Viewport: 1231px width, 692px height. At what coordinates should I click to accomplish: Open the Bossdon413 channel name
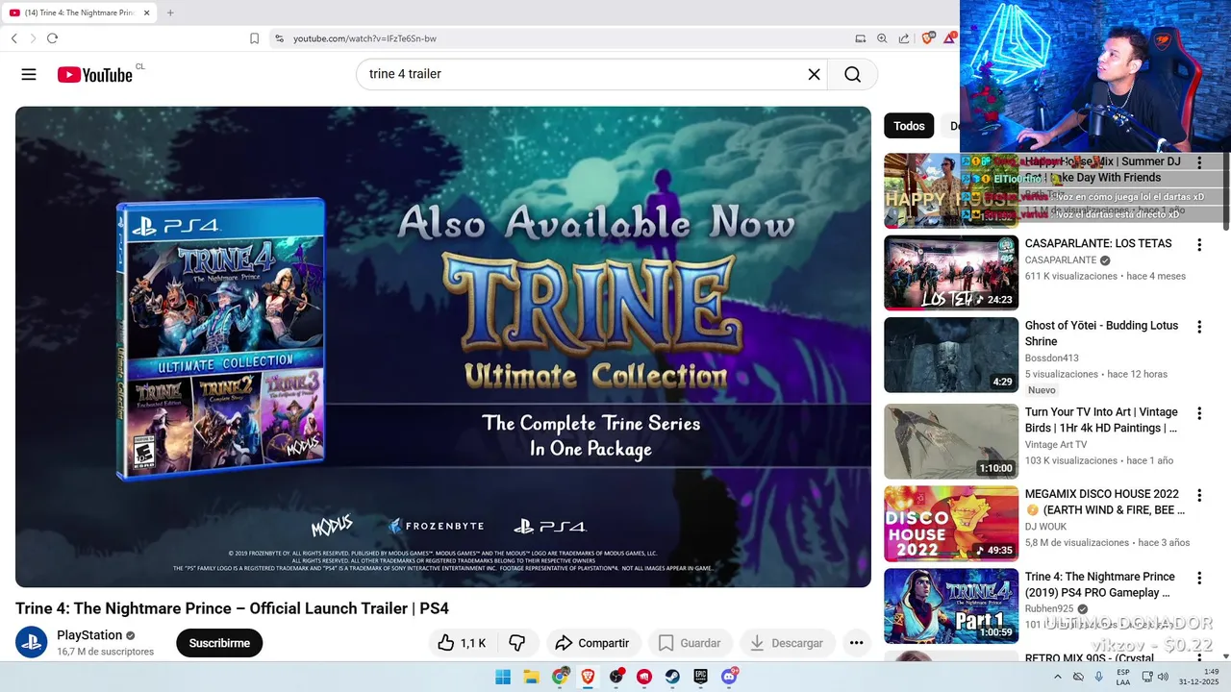point(1051,358)
